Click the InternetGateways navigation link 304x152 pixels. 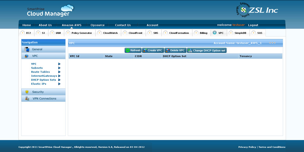pos(44,76)
